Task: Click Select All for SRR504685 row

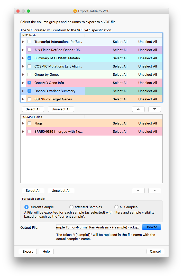Action: [x=120, y=131]
